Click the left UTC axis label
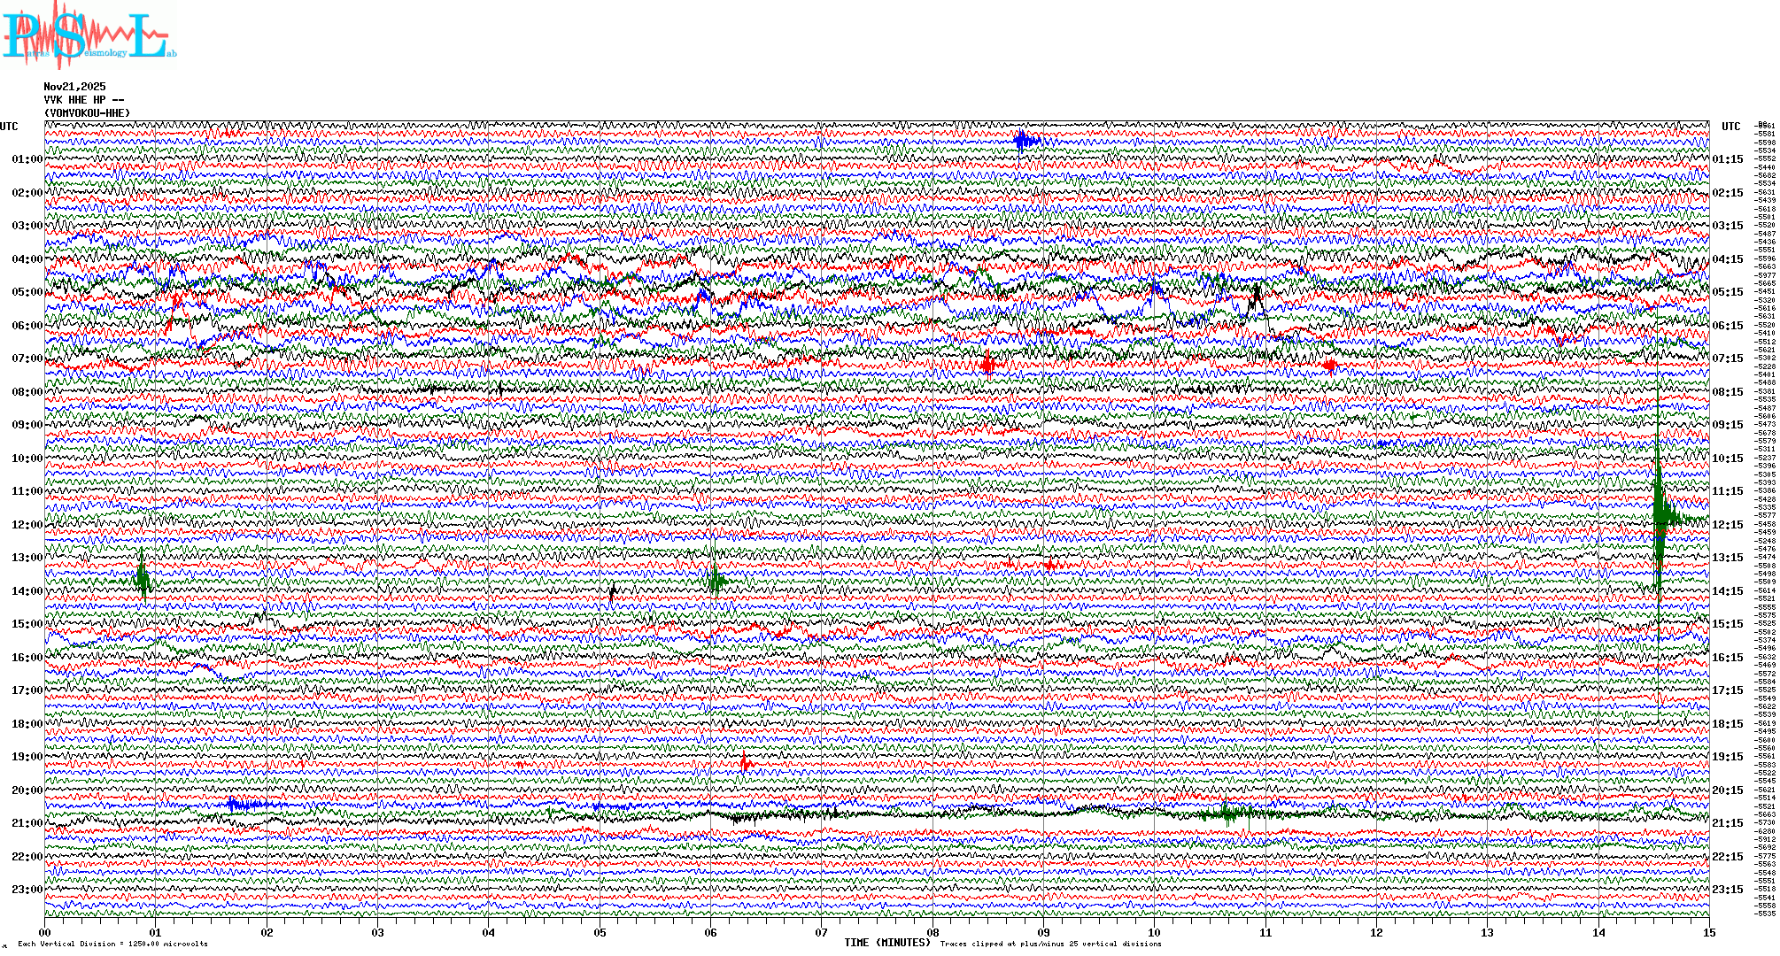This screenshot has width=1780, height=956. click(x=9, y=127)
